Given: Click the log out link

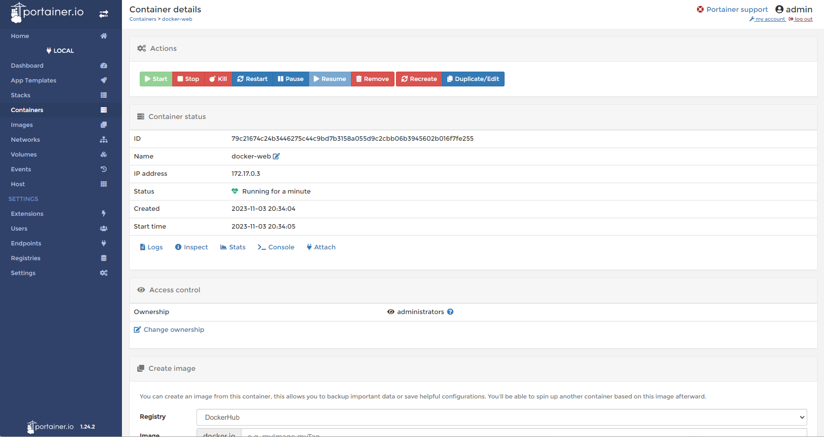Looking at the screenshot, I should [801, 19].
